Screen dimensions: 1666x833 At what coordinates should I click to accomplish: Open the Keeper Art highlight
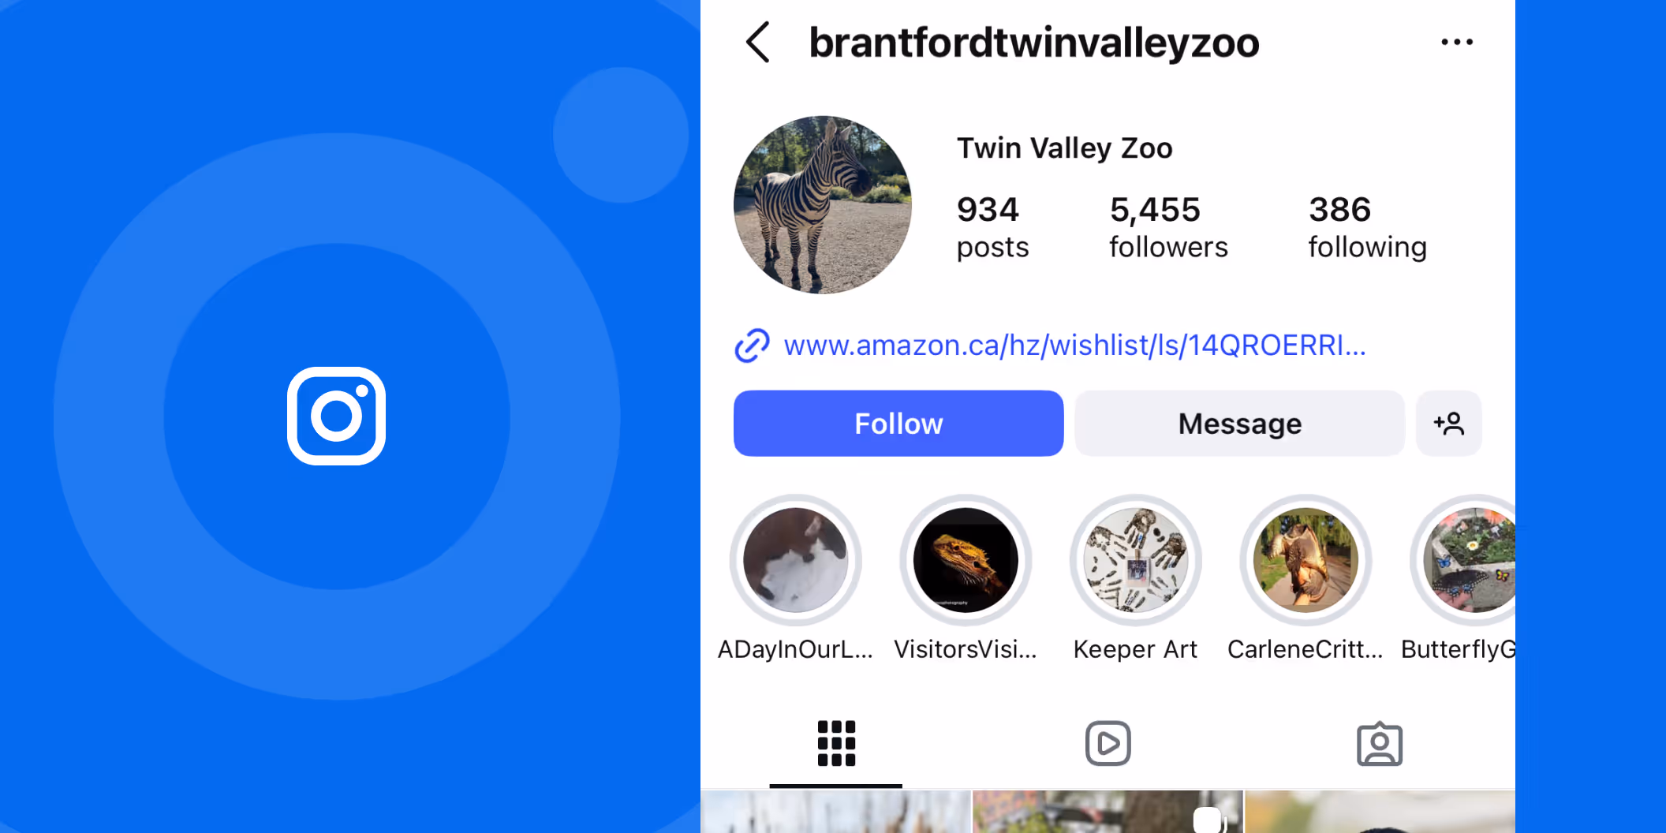point(1135,560)
